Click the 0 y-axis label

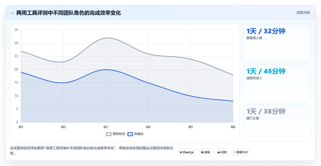[x=17, y=122]
